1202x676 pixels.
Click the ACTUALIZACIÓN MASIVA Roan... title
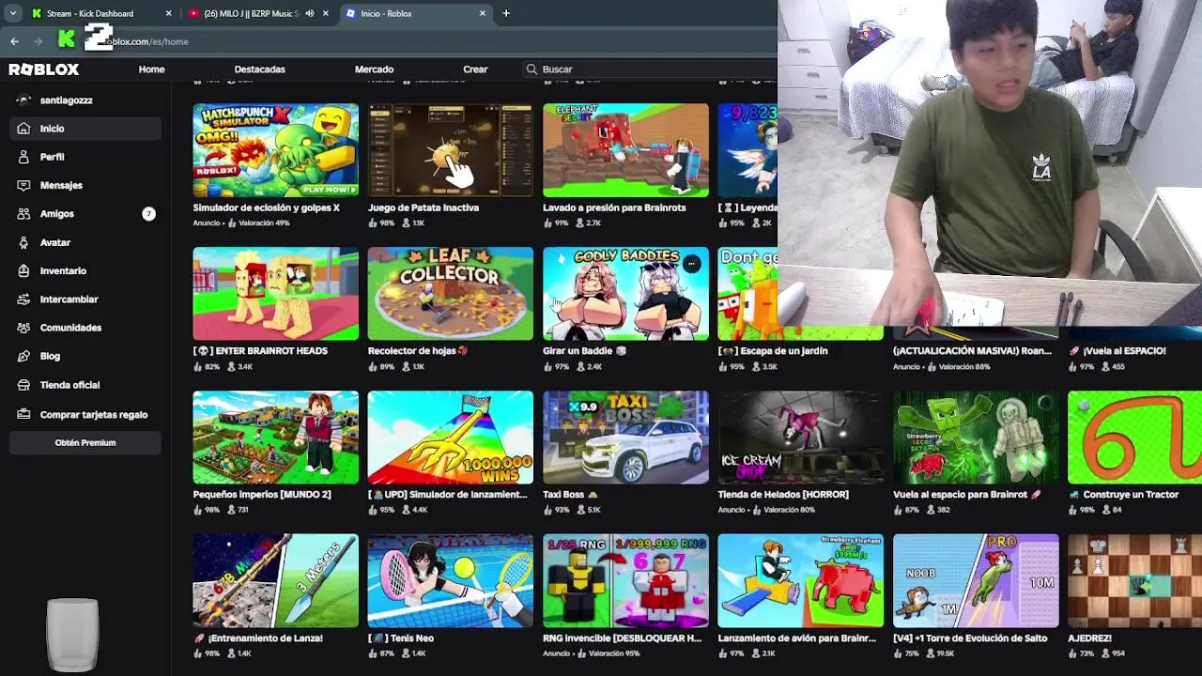[972, 351]
